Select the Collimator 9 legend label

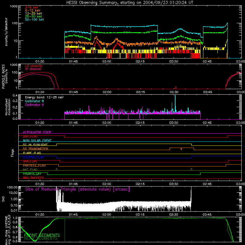click(34, 105)
